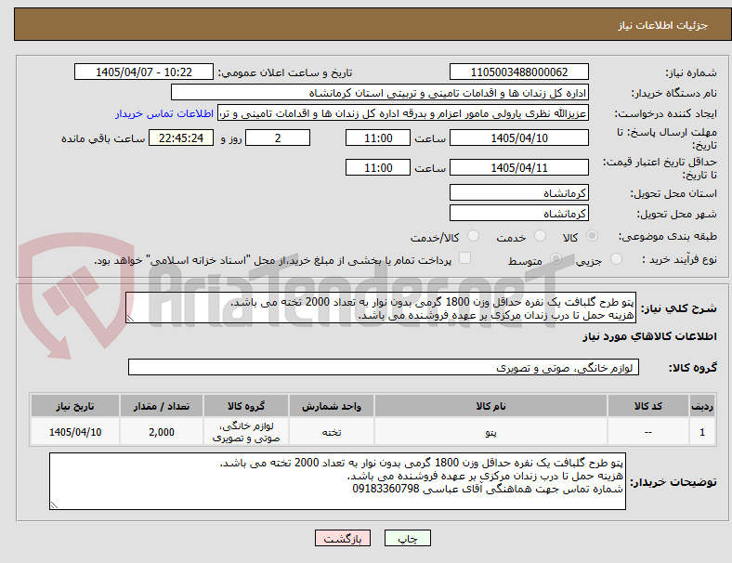
Task: Click the گروه کالا field
Action: click(384, 367)
